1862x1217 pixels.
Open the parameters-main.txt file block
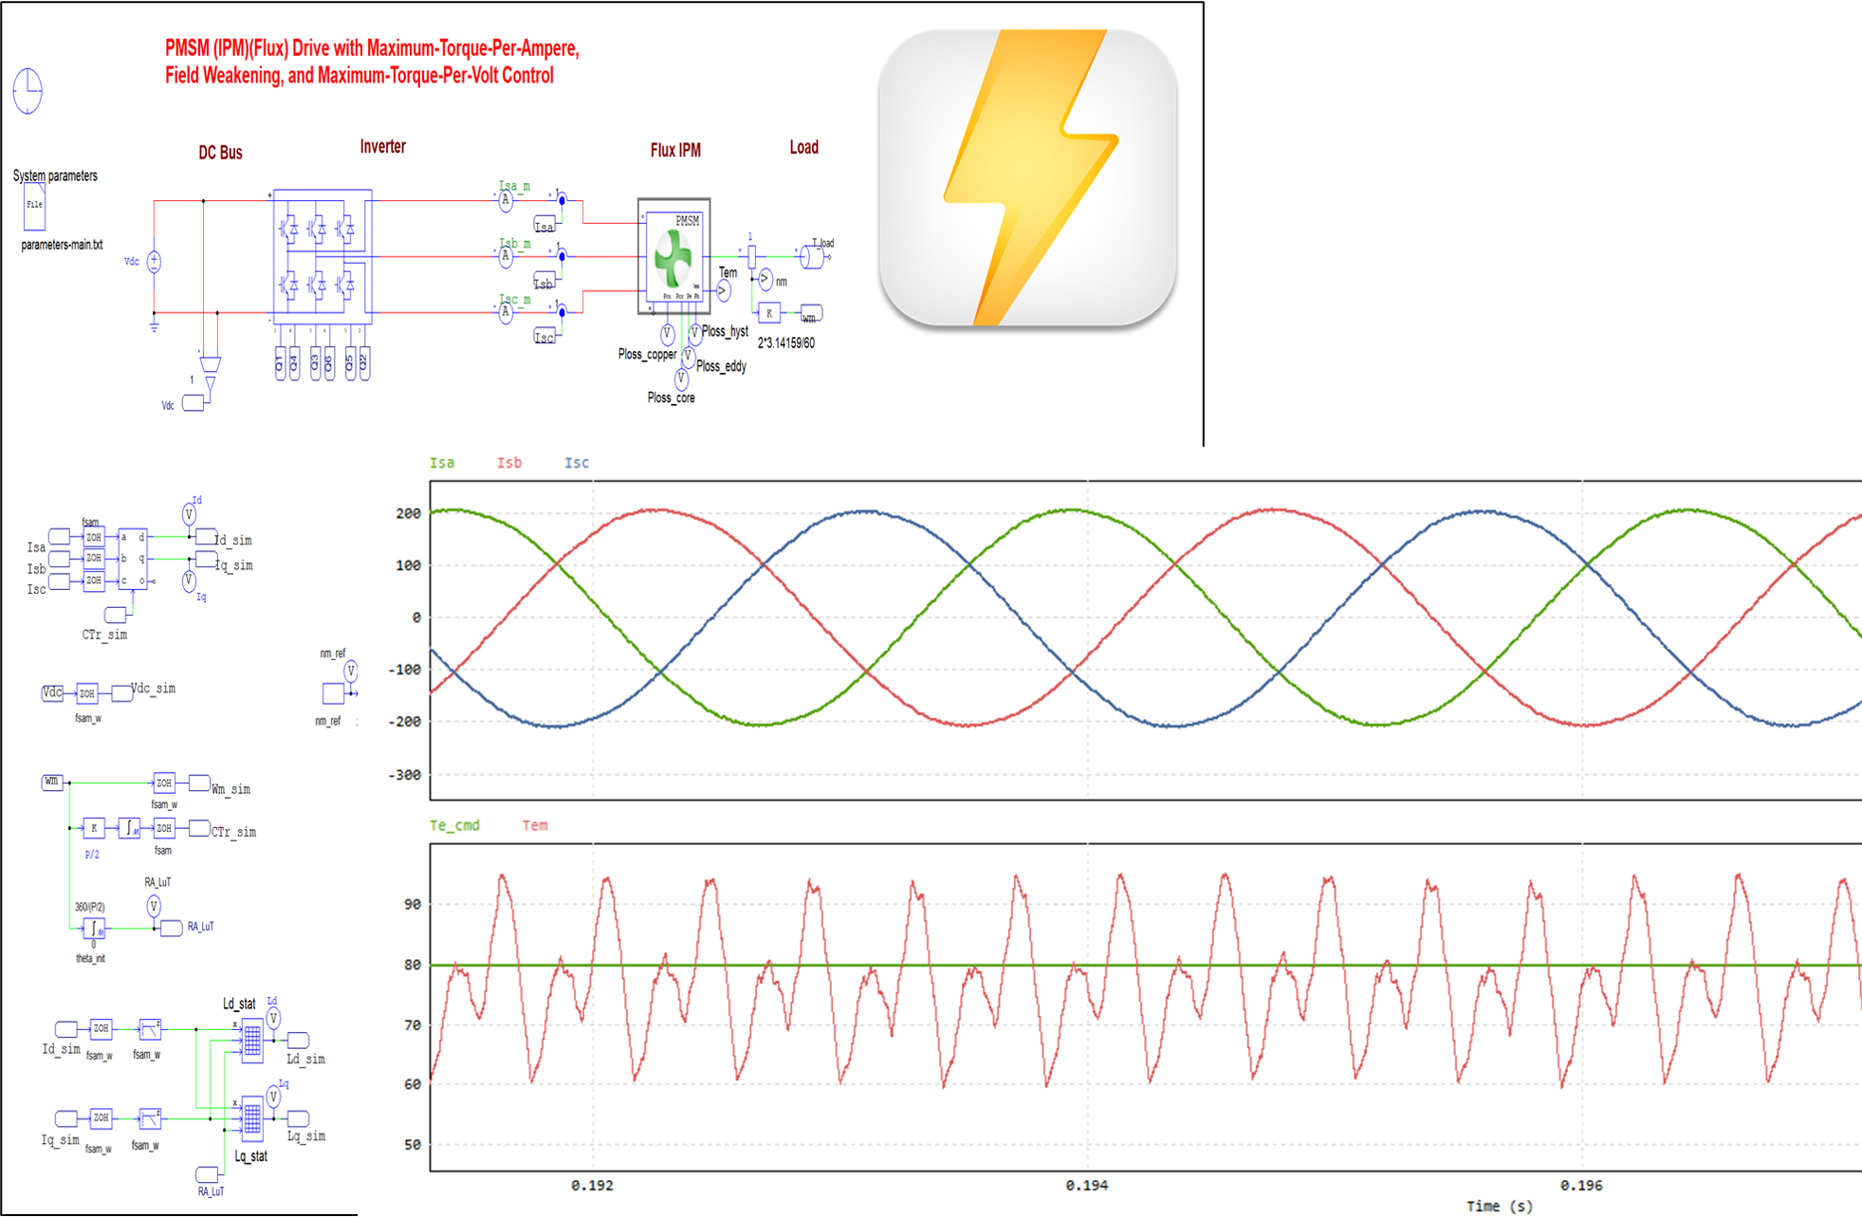(34, 206)
